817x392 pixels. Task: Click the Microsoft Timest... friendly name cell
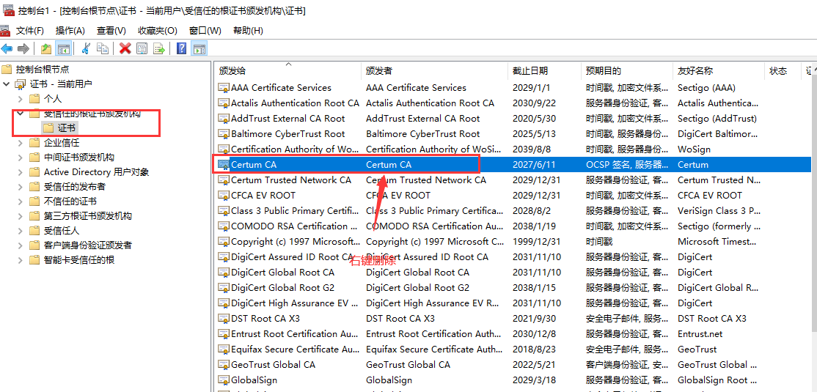point(717,242)
